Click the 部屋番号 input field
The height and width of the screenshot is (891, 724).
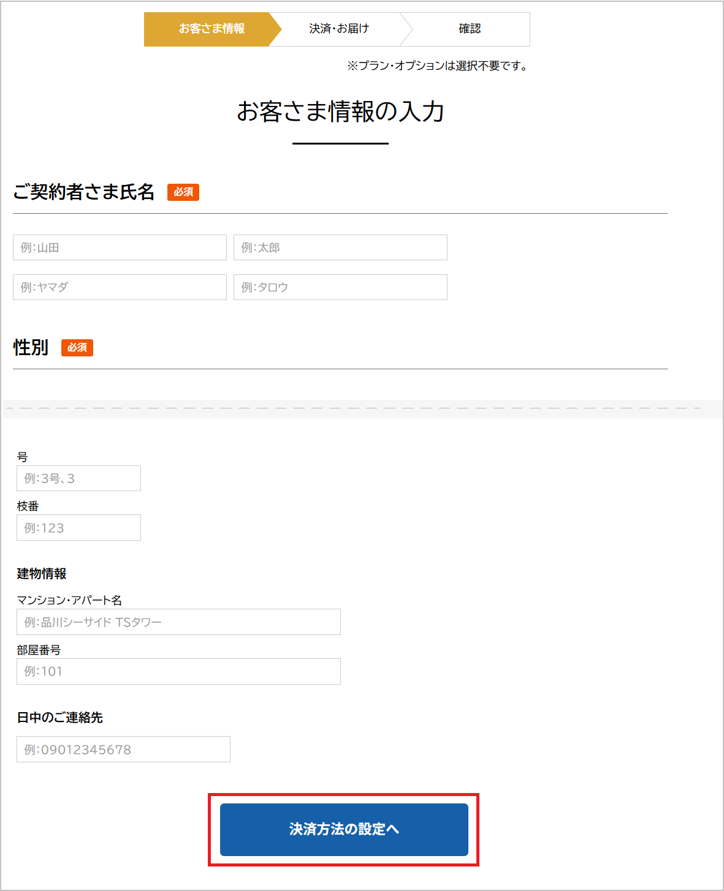(178, 672)
